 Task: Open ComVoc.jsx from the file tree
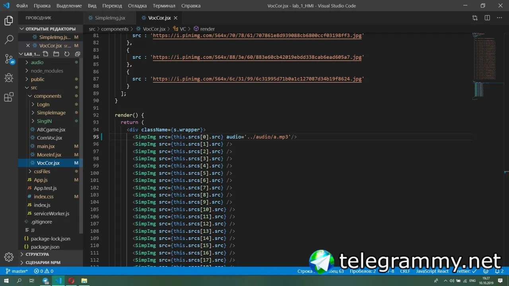click(49, 138)
